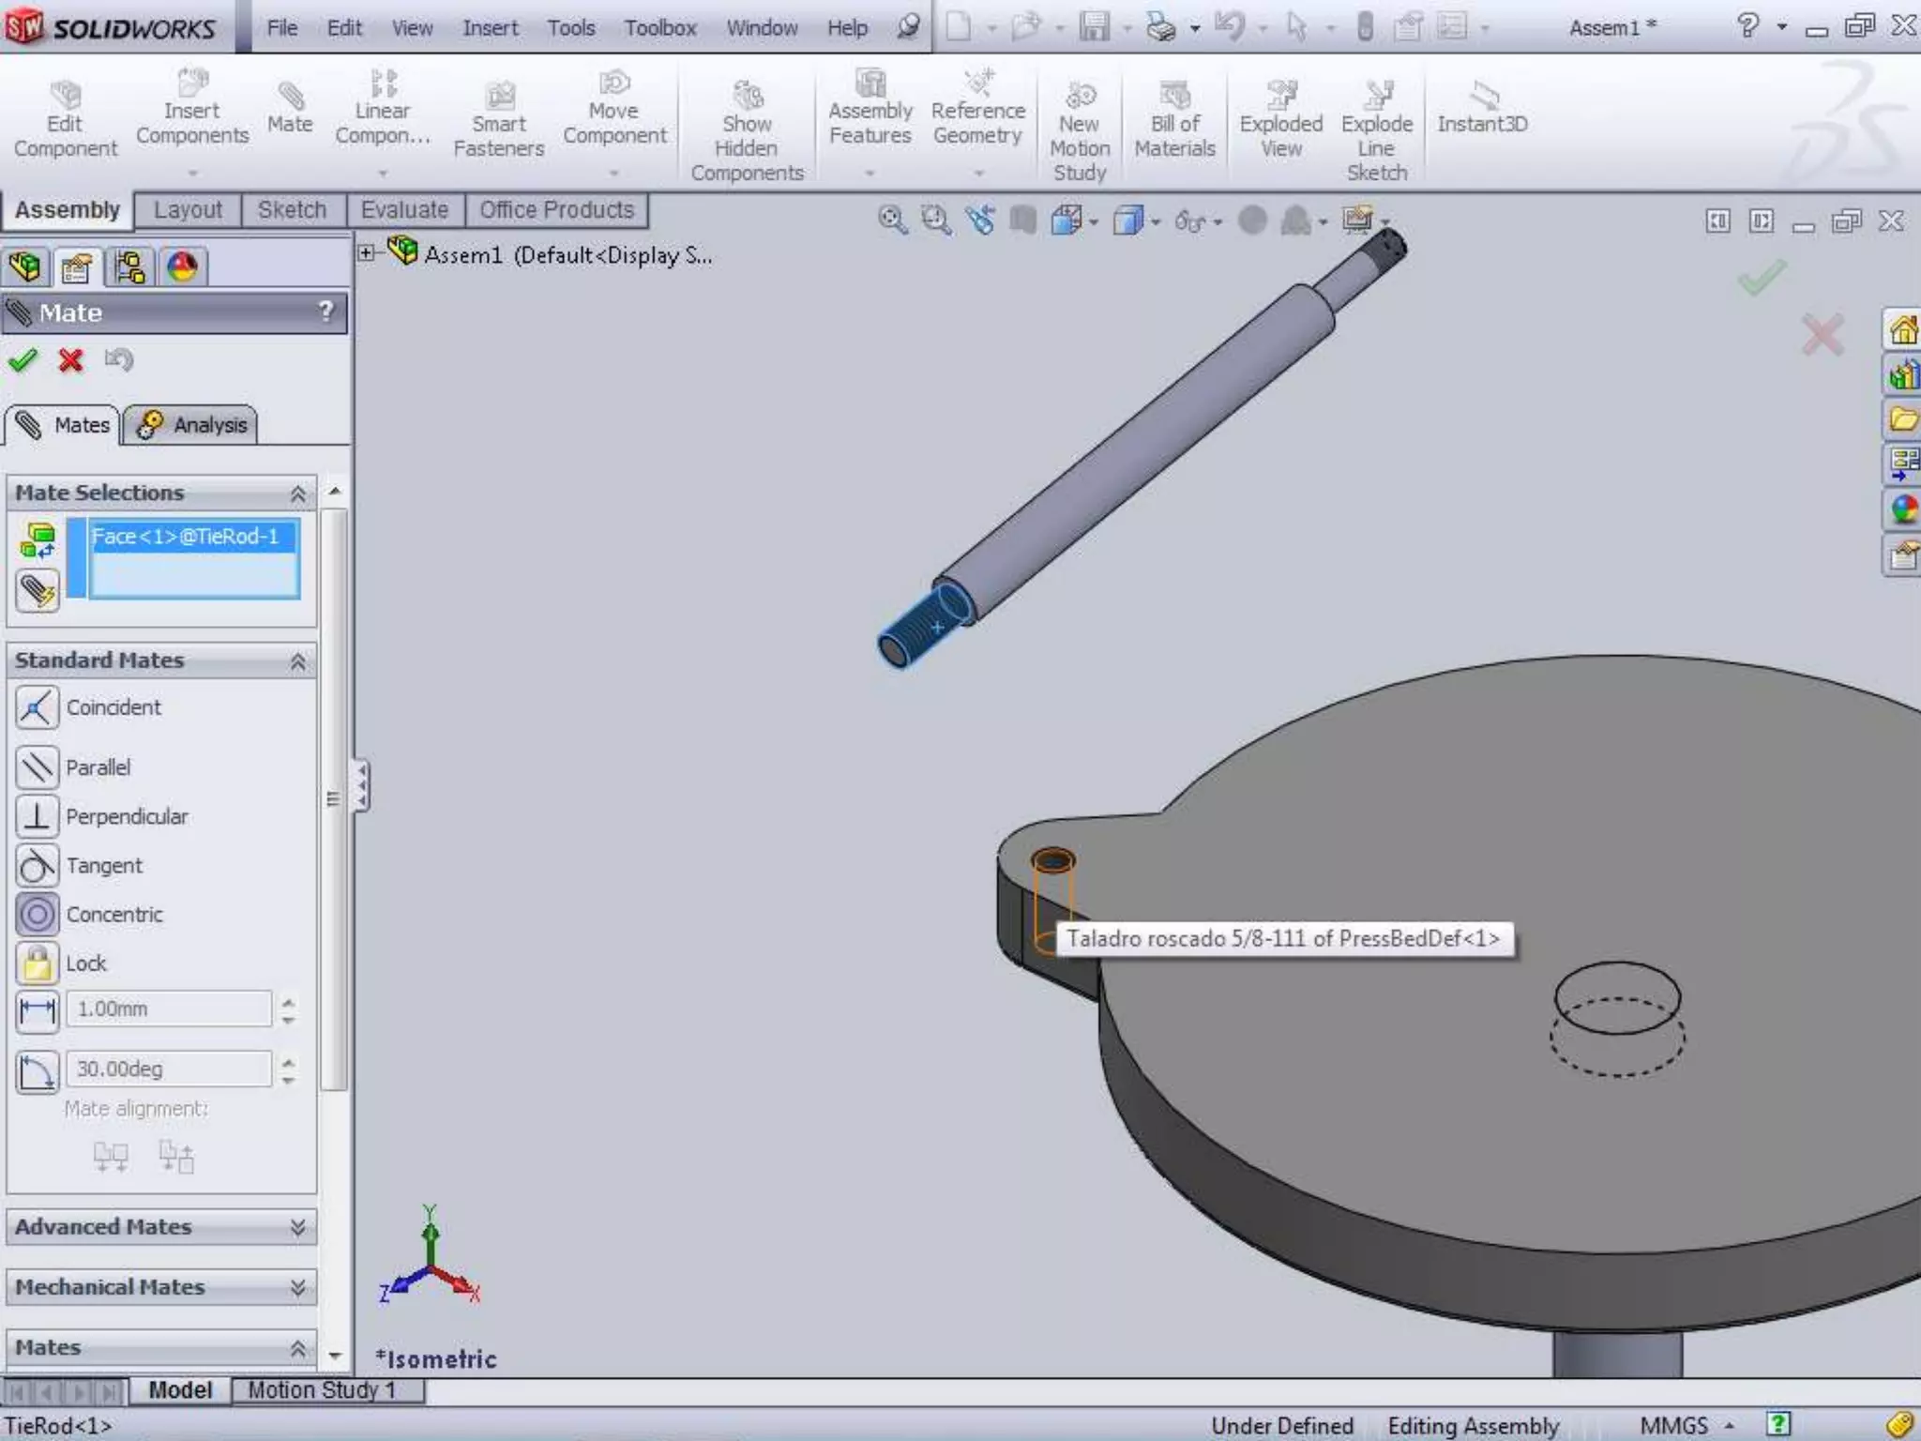The height and width of the screenshot is (1441, 1921).
Task: Click the distance value 1.00mm field
Action: 169,1009
